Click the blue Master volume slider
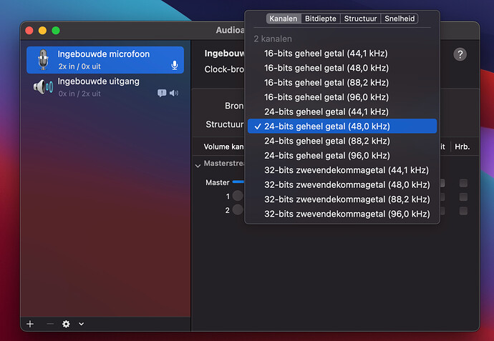 point(238,182)
